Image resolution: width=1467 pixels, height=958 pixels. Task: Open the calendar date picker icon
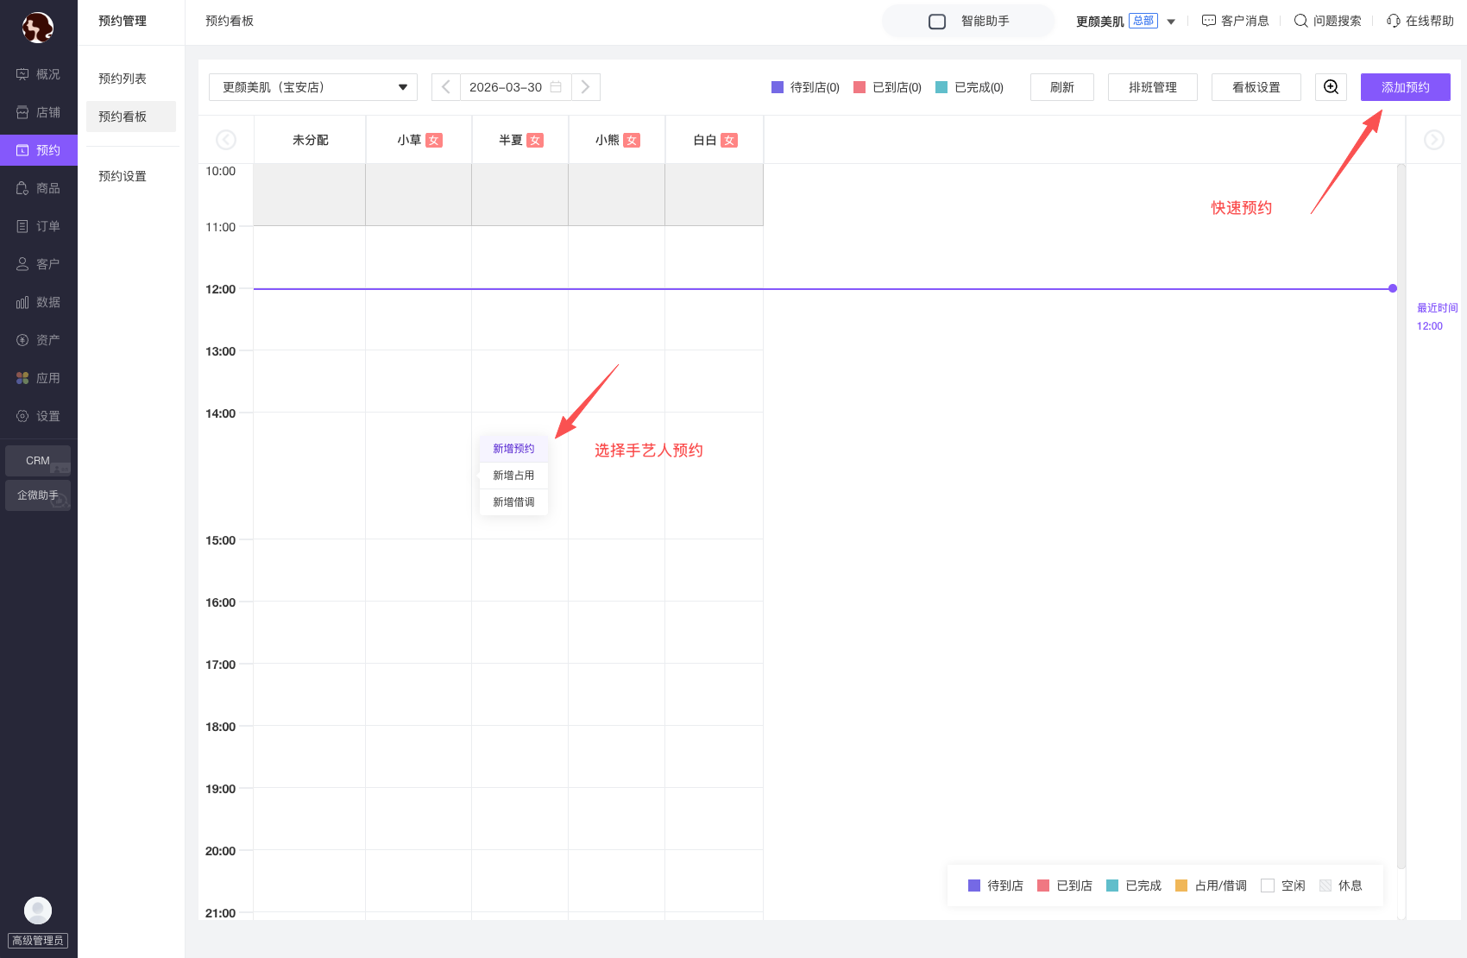tap(556, 87)
